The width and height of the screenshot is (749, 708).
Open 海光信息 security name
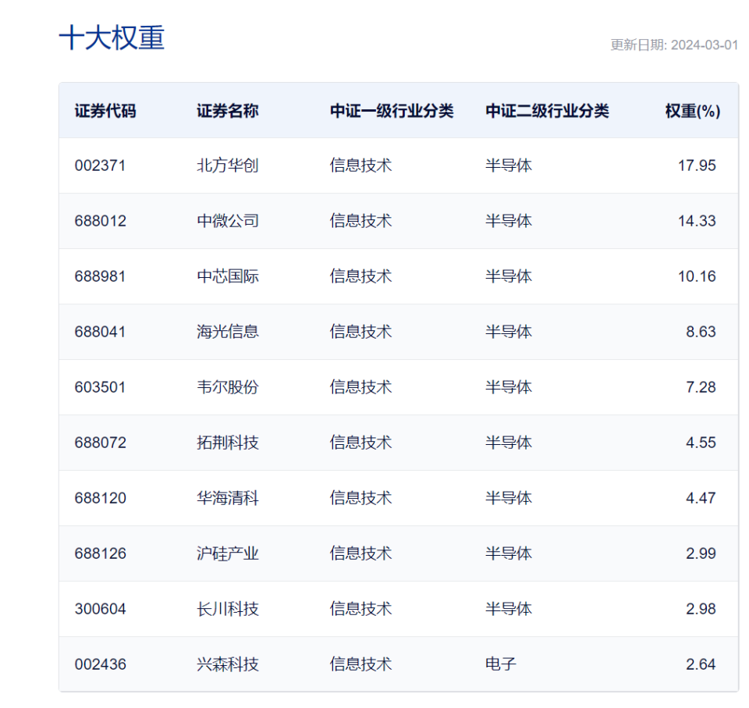227,332
